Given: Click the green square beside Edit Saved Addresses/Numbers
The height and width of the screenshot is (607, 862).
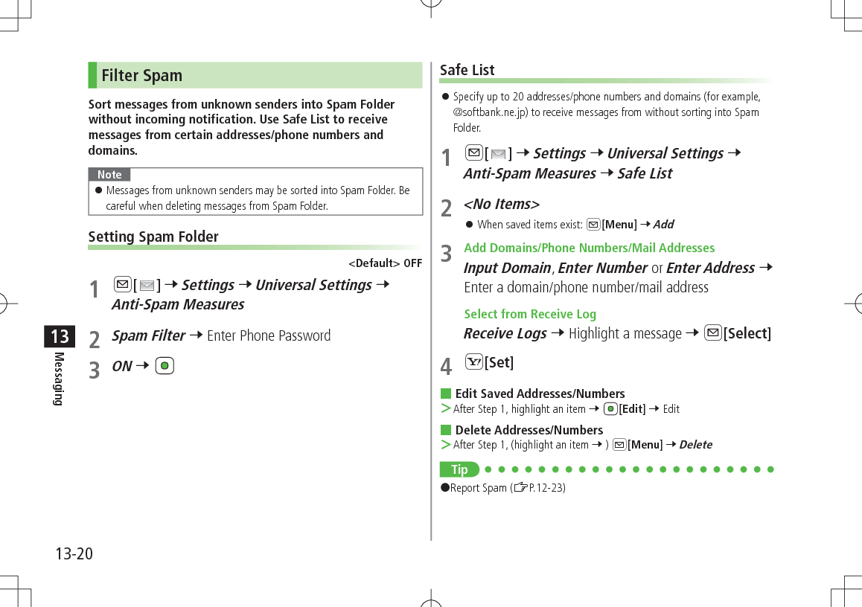Looking at the screenshot, I should [445, 394].
